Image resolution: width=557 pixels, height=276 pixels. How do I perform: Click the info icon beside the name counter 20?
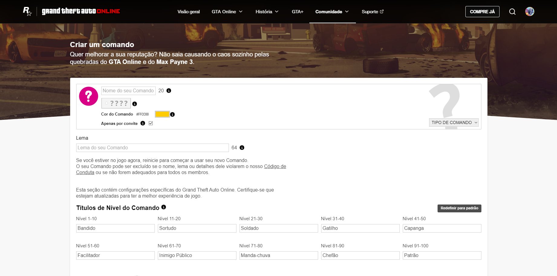pyautogui.click(x=169, y=90)
